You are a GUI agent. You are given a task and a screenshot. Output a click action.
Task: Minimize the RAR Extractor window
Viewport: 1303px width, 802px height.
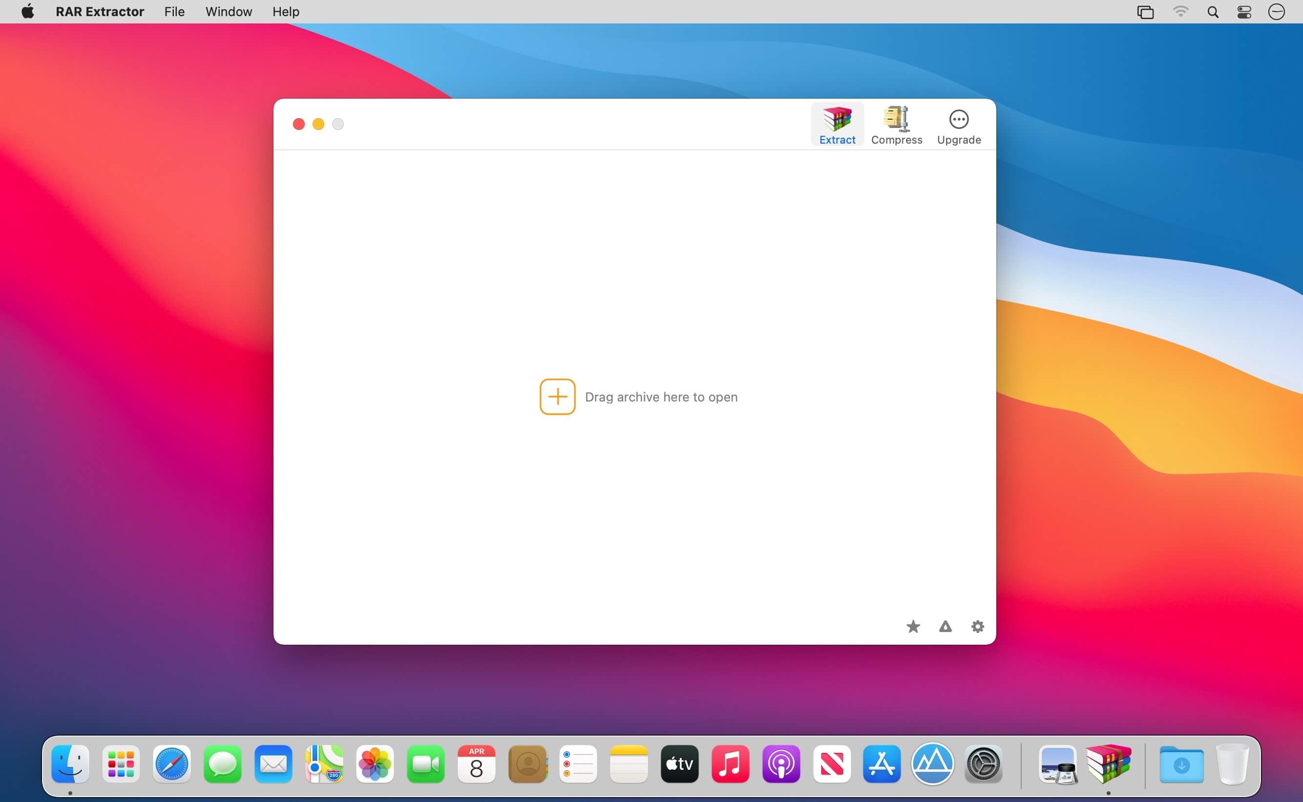coord(318,124)
